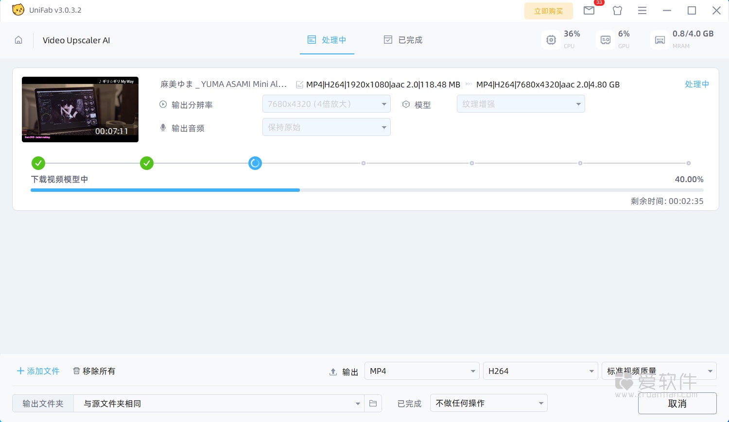Click the upload-style 输出 output icon
Screen dimensions: 729x422
point(333,371)
